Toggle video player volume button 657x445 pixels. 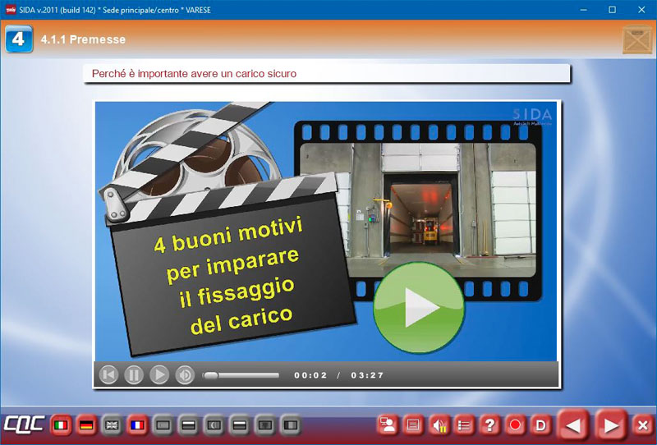185,375
